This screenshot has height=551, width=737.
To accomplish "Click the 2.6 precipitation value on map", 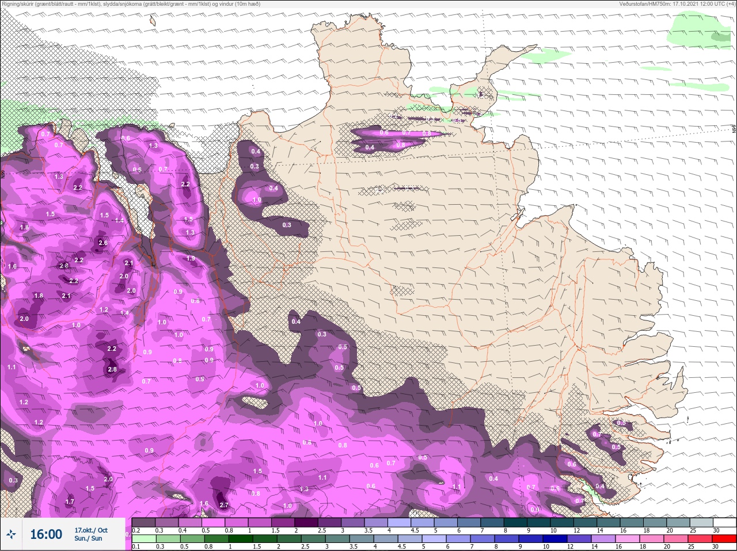I will click(x=103, y=243).
